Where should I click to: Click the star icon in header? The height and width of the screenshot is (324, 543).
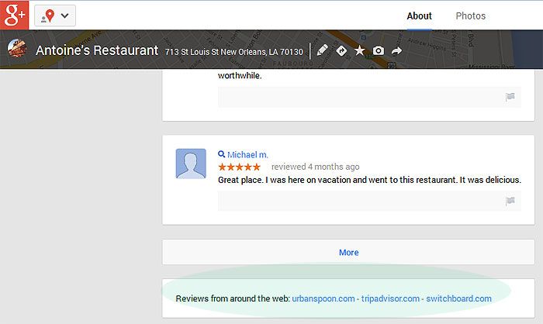(x=359, y=50)
